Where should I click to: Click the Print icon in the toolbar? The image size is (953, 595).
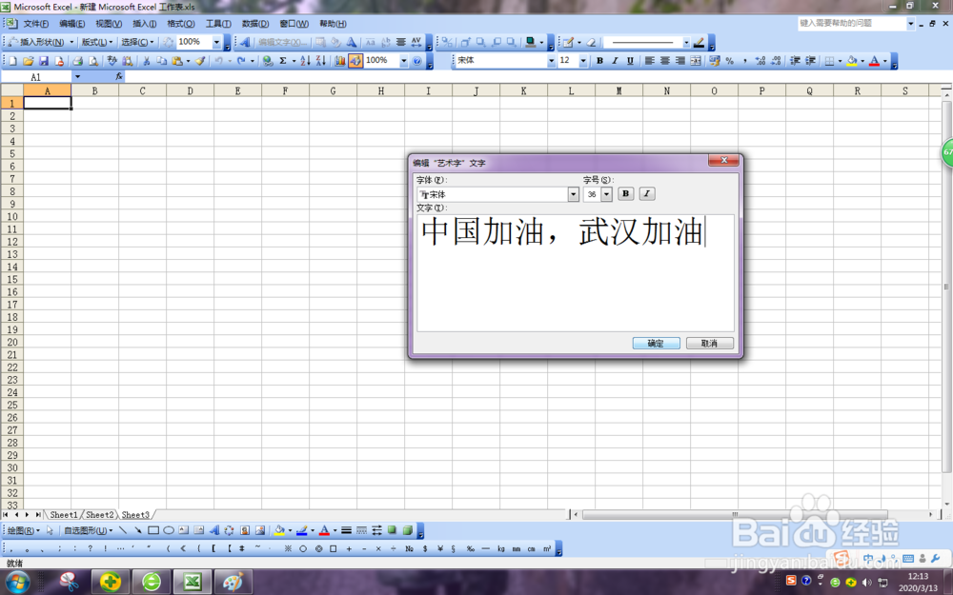pyautogui.click(x=77, y=61)
